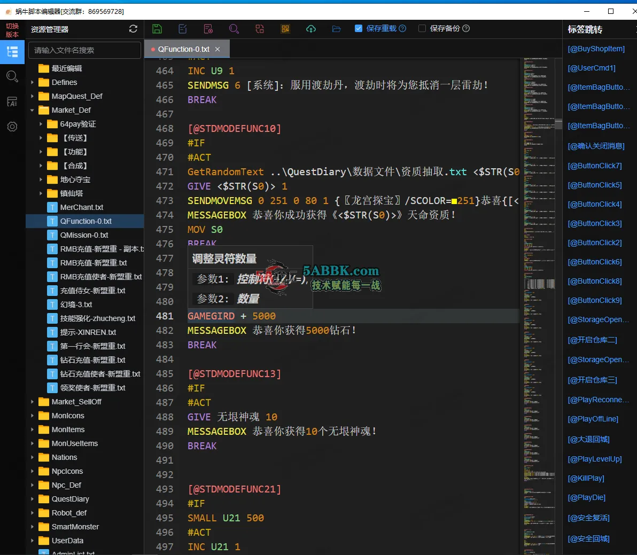Jump to [@BuyShopItem] label
637x555 pixels.
tap(596, 49)
